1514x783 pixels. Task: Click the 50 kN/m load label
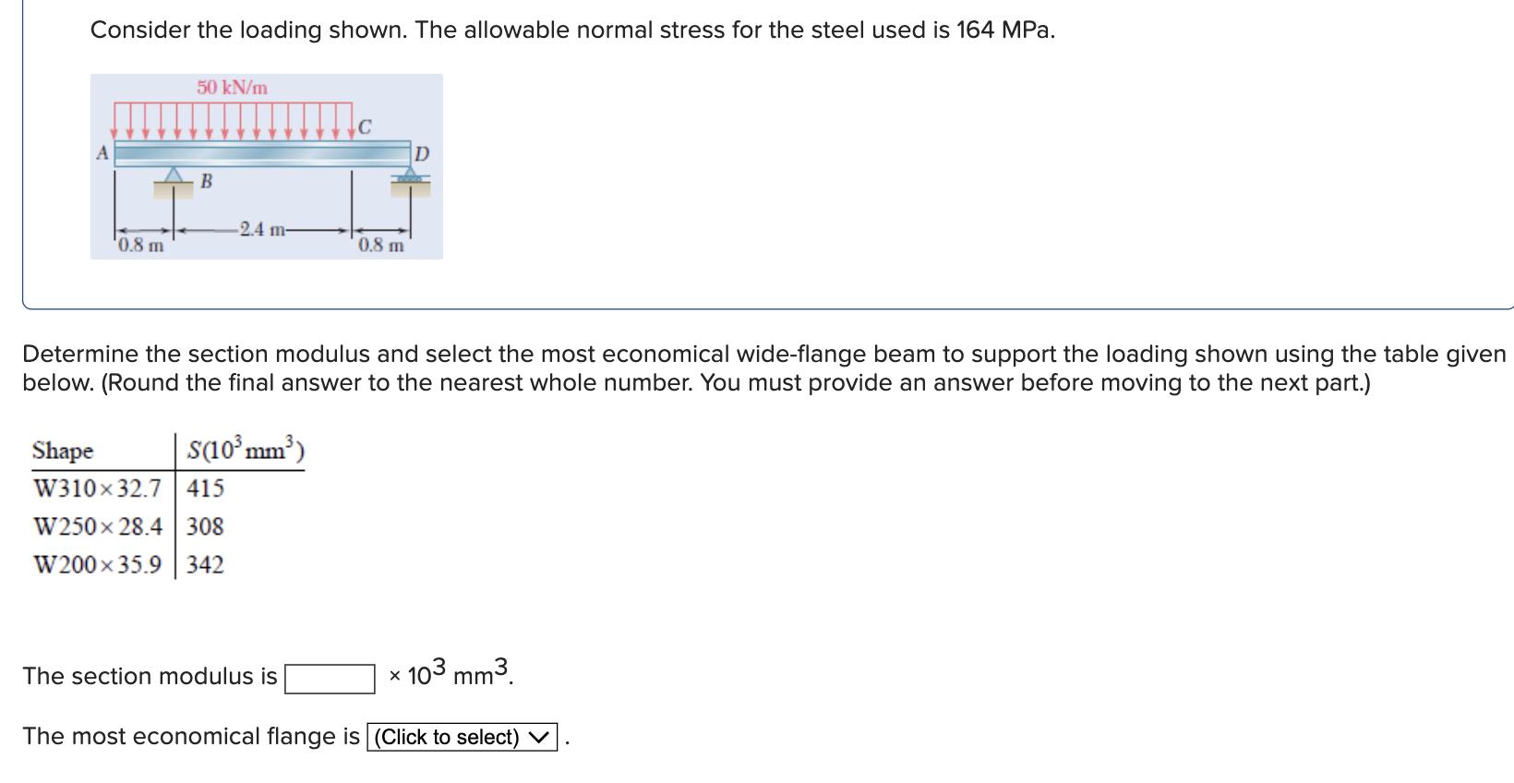pos(231,88)
